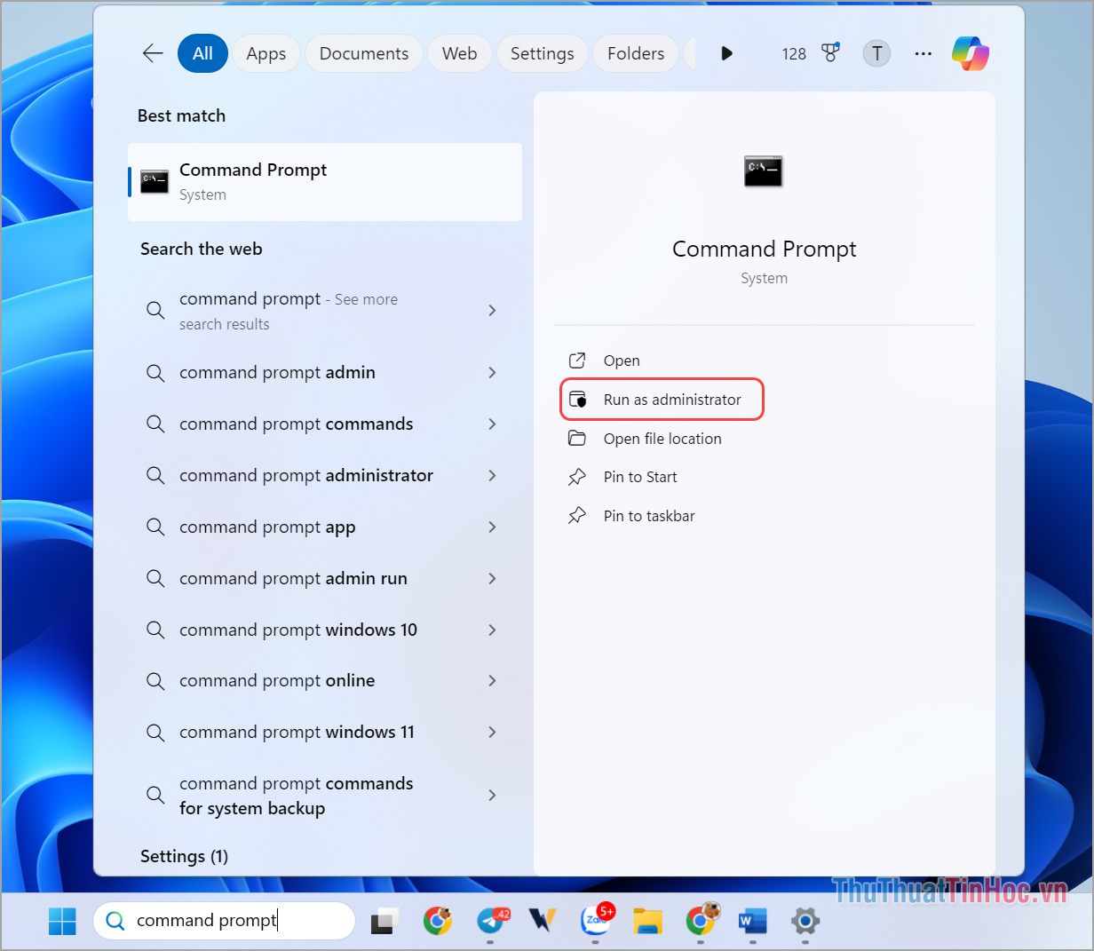The height and width of the screenshot is (951, 1094).
Task: Expand the 'command prompt admin' suggestion chevron
Action: pos(492,373)
